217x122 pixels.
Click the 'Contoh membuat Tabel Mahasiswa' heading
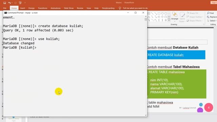click(x=173, y=67)
